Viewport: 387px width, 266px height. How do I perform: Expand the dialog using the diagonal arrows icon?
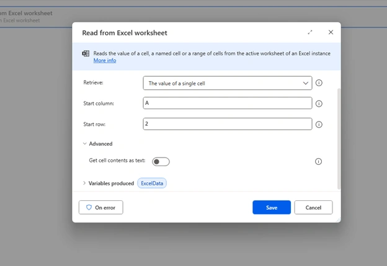click(x=310, y=32)
